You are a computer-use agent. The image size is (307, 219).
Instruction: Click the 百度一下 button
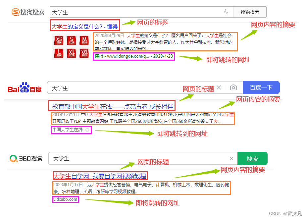tap(261, 87)
